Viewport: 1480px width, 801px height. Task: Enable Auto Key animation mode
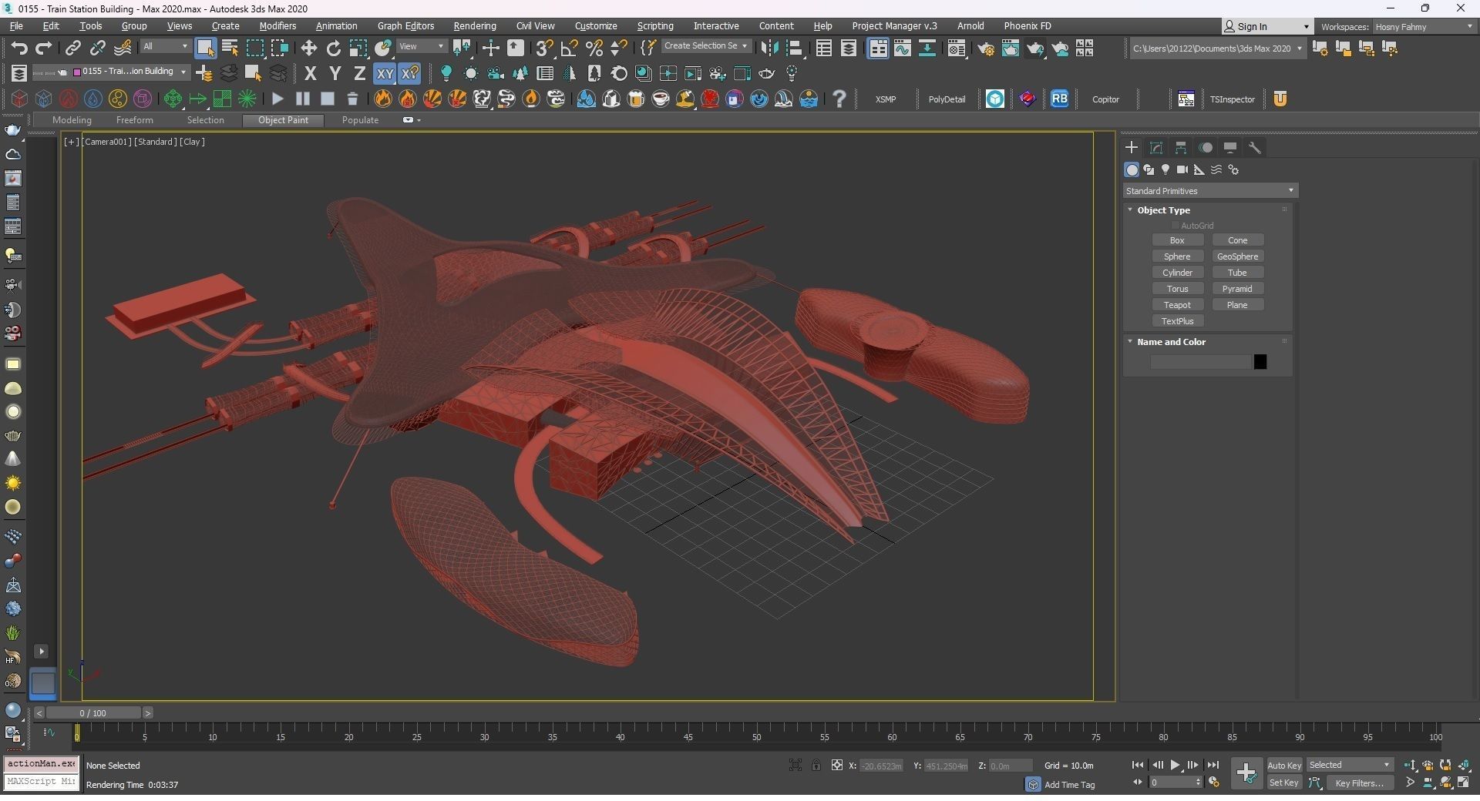(1283, 765)
